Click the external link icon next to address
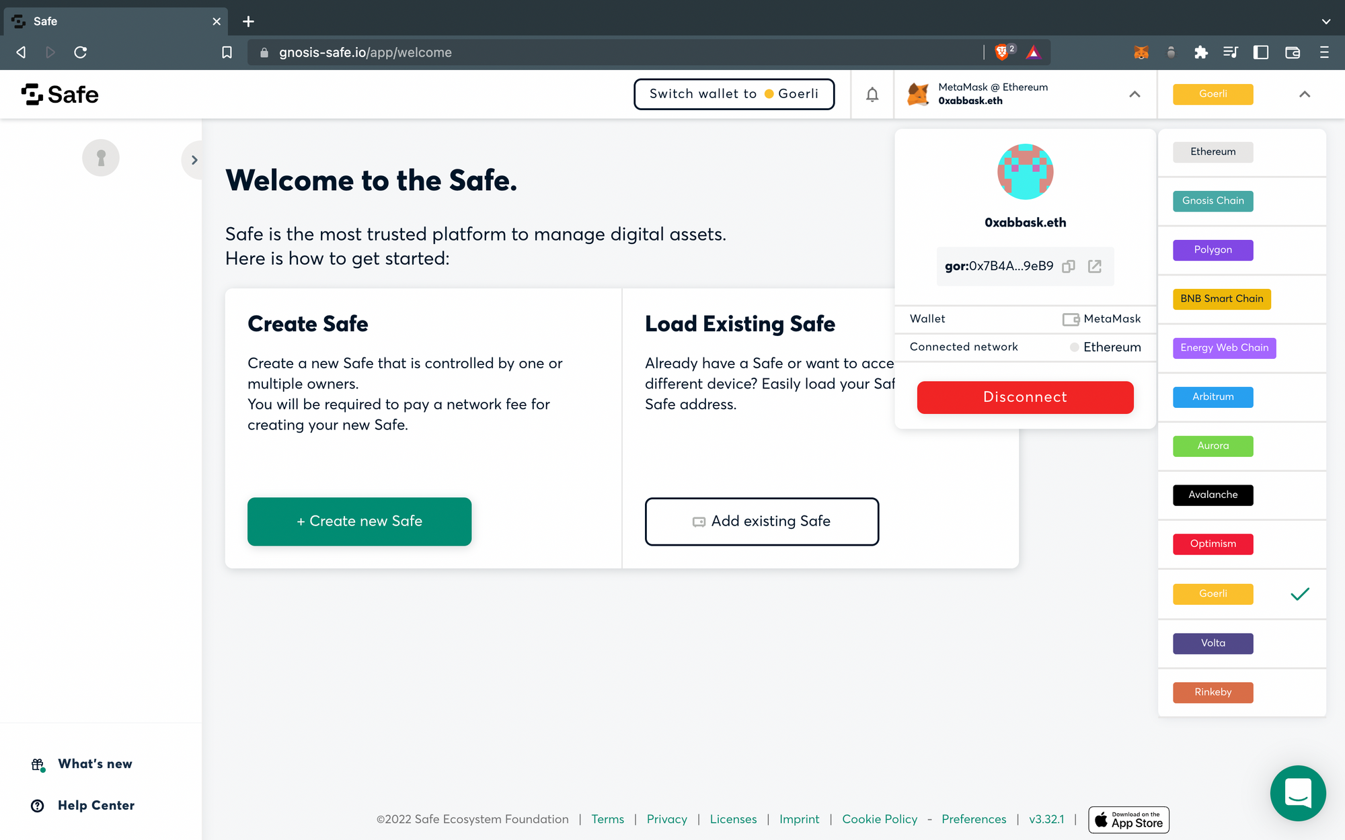This screenshot has height=840, width=1345. tap(1097, 265)
